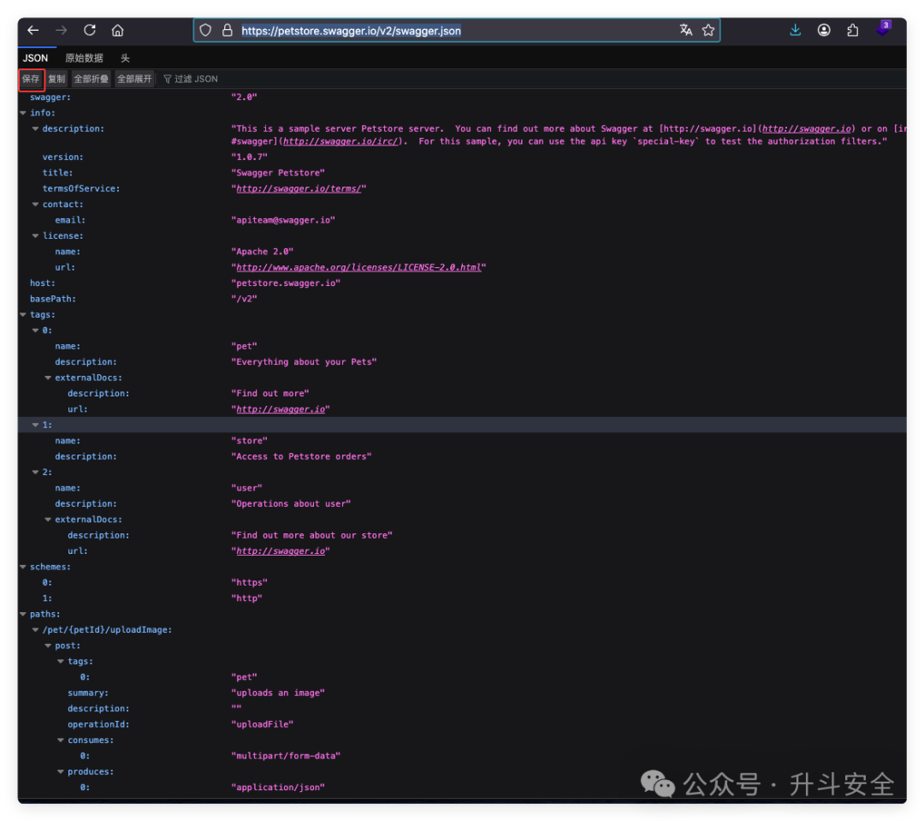Select the "multipart/form-data" value

[x=286, y=756]
